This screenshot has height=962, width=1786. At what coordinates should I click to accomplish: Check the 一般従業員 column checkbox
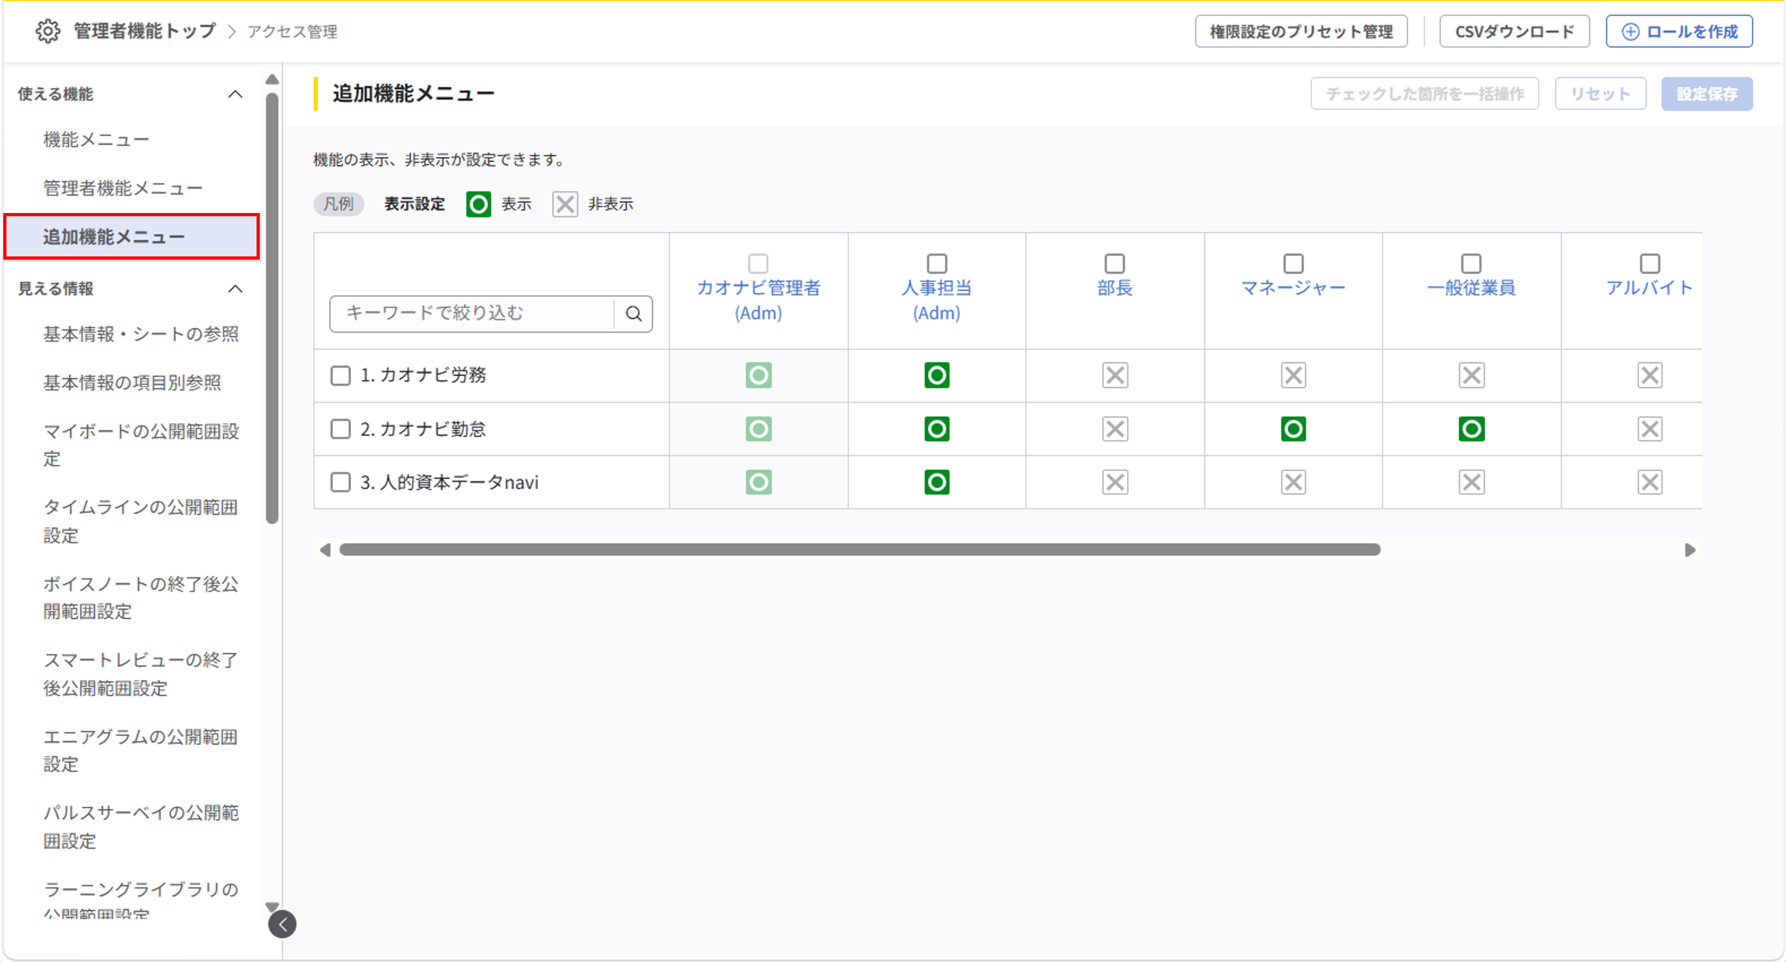click(1471, 263)
